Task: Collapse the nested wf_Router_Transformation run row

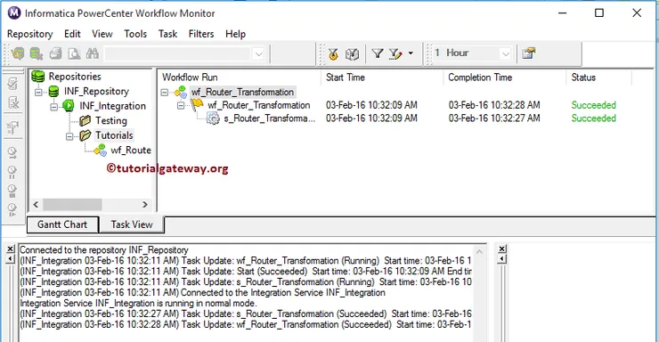Action: tap(181, 105)
